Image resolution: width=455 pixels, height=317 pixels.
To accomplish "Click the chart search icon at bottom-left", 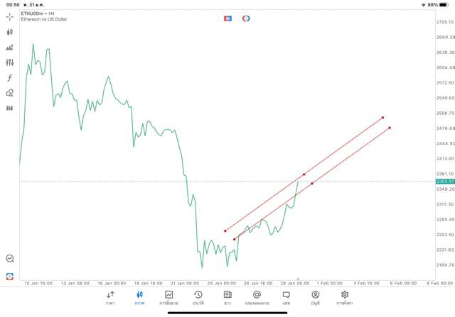I will 9,259.
